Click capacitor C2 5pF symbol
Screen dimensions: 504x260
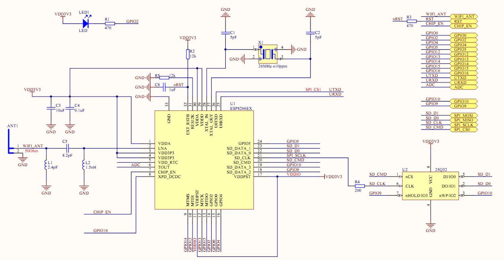310,33
